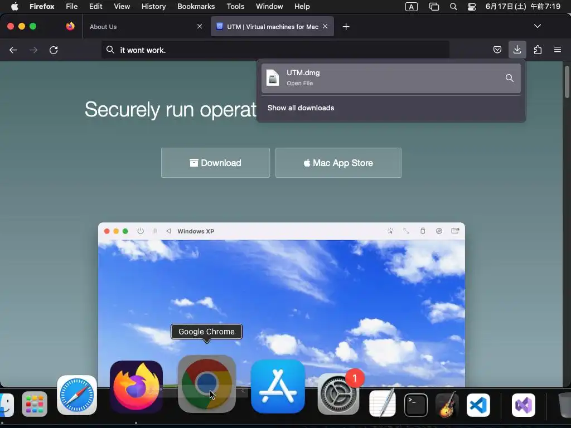The height and width of the screenshot is (428, 571).
Task: Go back to the previous page
Action: 13,50
